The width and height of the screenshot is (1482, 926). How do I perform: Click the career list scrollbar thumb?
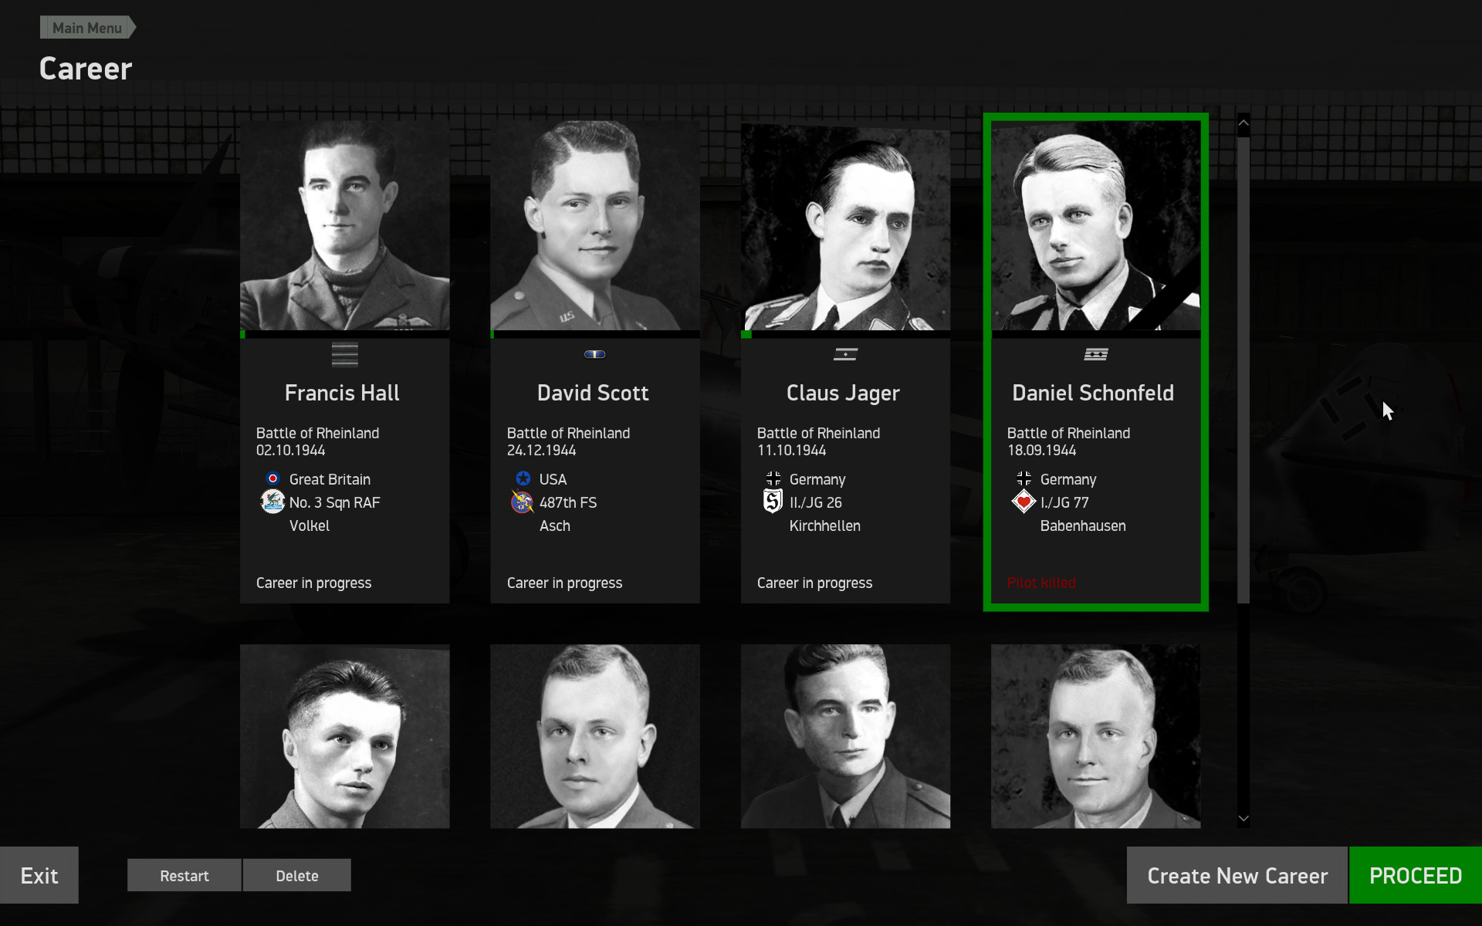point(1243,370)
